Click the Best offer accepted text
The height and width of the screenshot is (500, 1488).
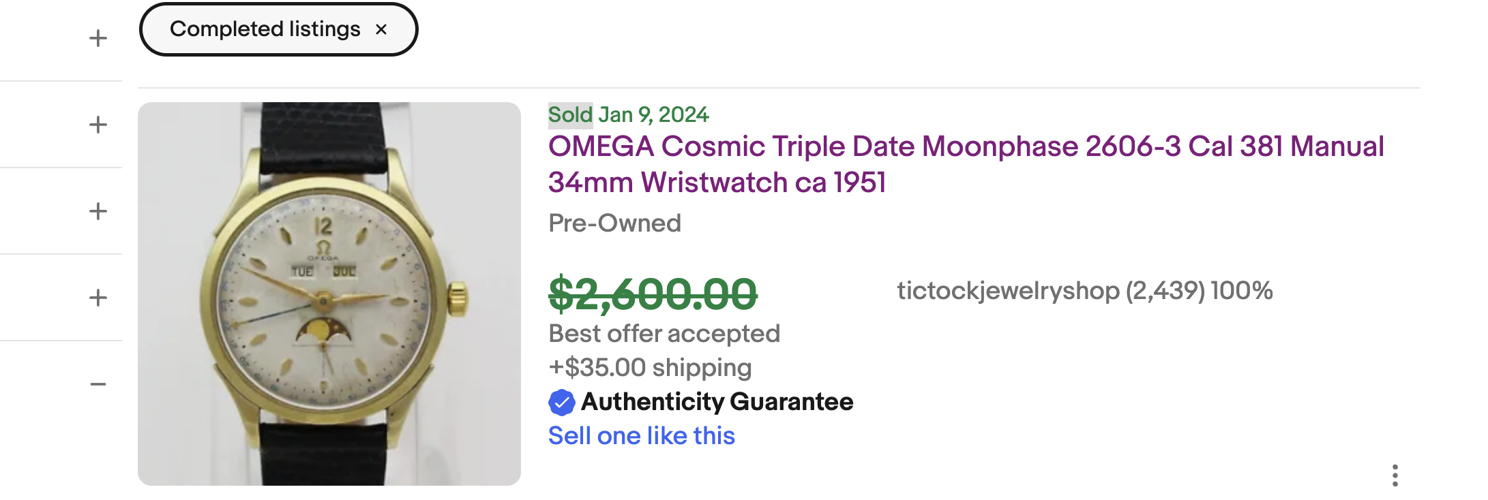(x=664, y=334)
